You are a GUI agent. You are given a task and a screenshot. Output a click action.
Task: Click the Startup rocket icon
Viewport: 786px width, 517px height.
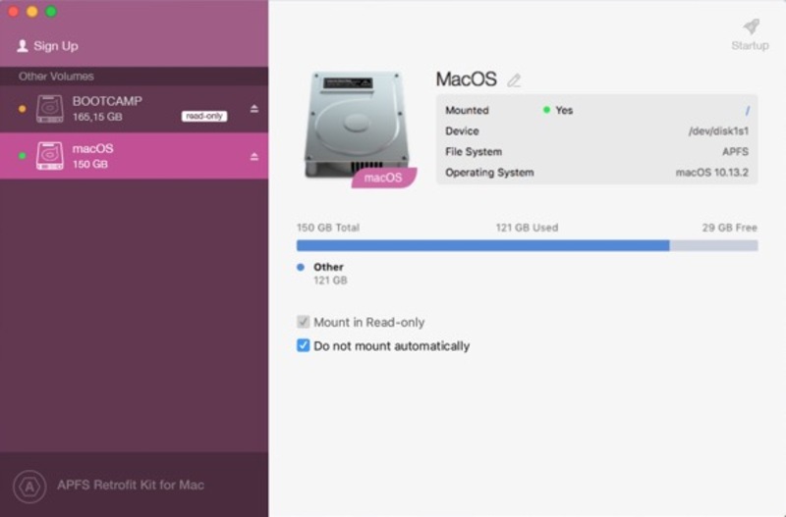[x=751, y=26]
